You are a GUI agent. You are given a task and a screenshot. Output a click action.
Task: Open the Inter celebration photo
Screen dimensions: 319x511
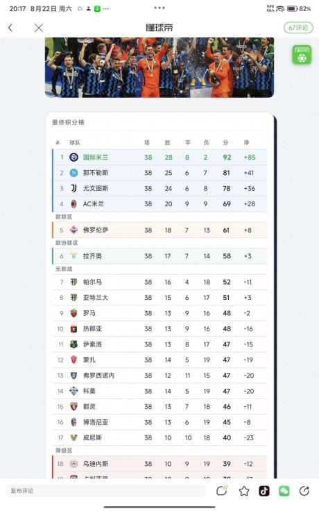click(159, 67)
